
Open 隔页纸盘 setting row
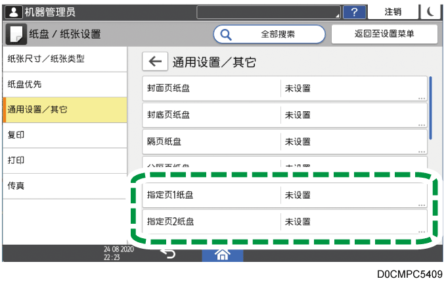pos(284,141)
